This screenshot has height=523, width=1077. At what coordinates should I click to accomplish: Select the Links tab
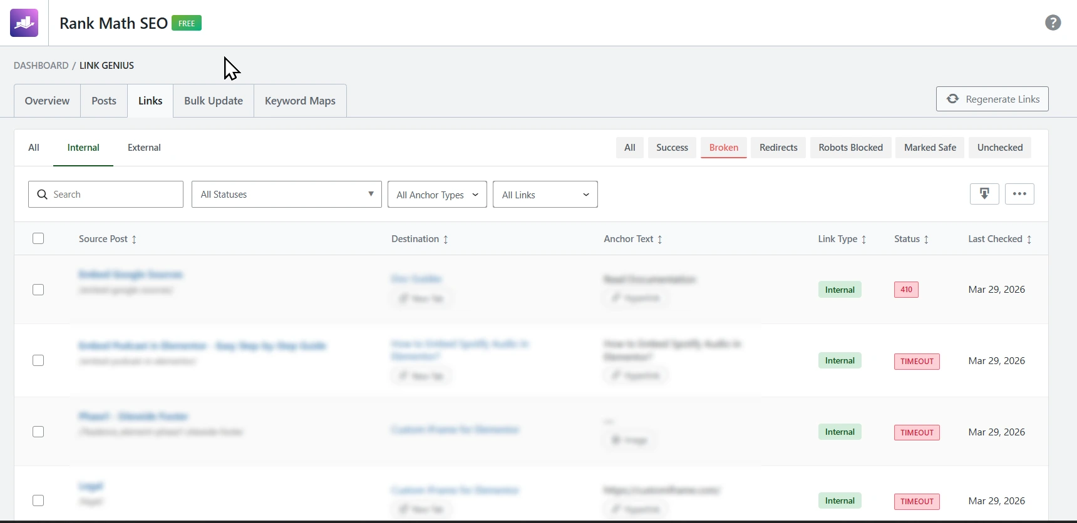pyautogui.click(x=150, y=101)
